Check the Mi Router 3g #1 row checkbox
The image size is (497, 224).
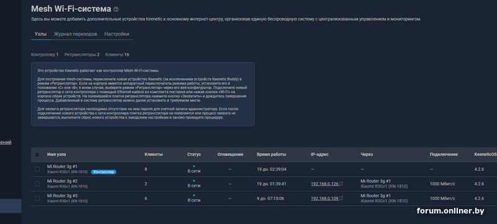pyautogui.click(x=37, y=169)
